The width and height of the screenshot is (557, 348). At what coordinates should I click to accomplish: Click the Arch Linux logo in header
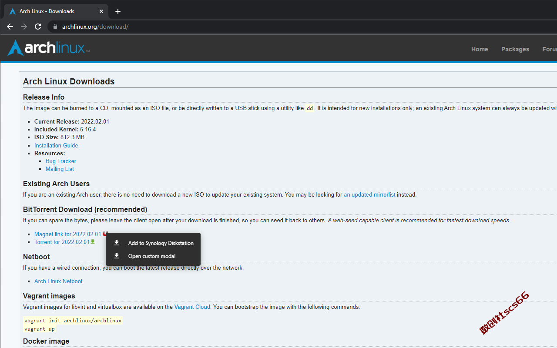[48, 48]
